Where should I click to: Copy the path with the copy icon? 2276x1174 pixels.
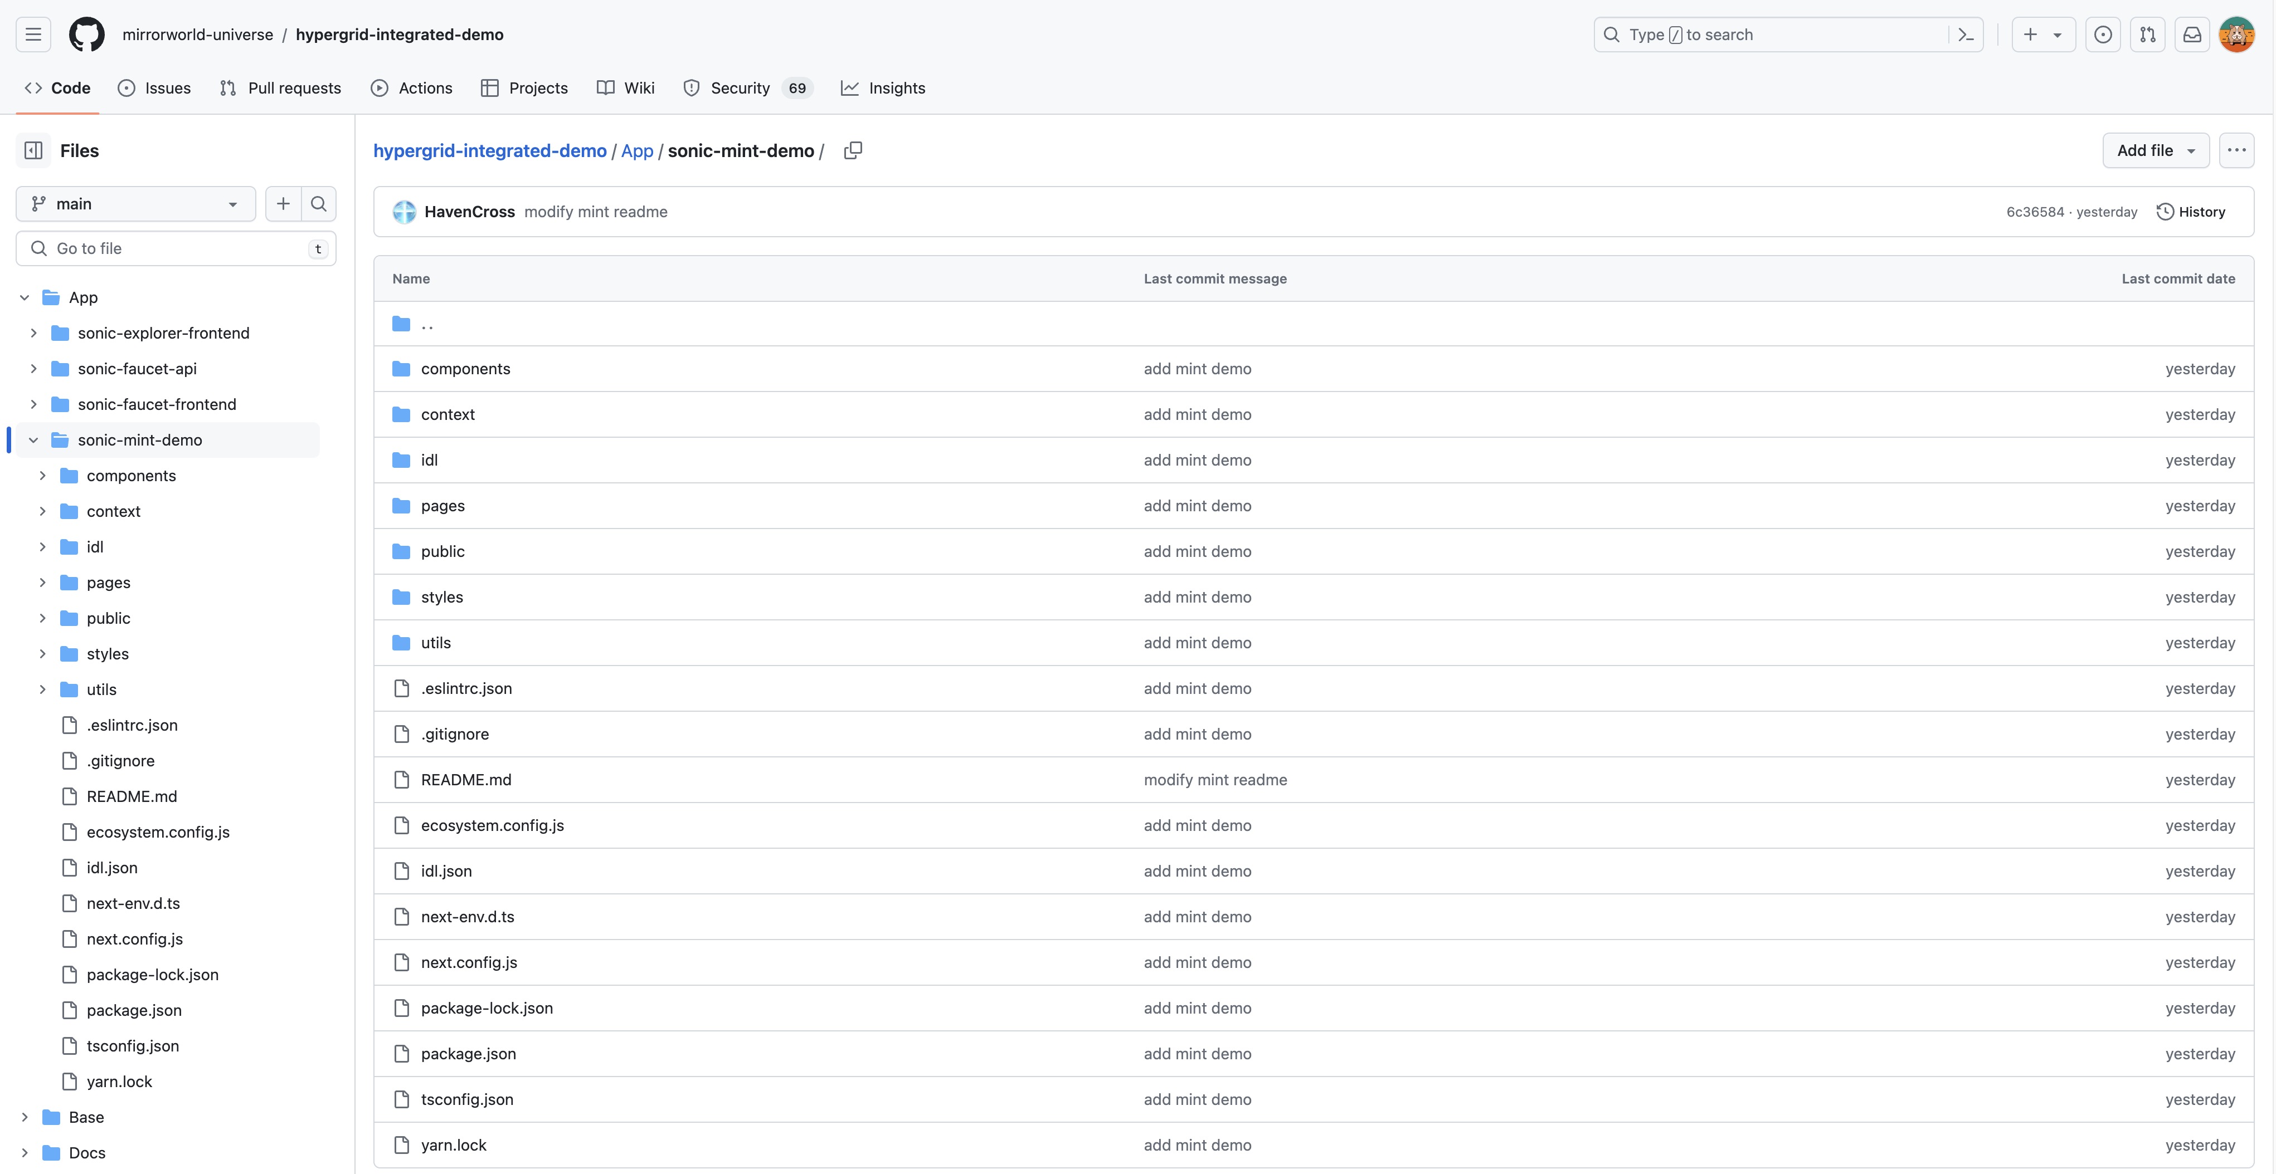[853, 150]
